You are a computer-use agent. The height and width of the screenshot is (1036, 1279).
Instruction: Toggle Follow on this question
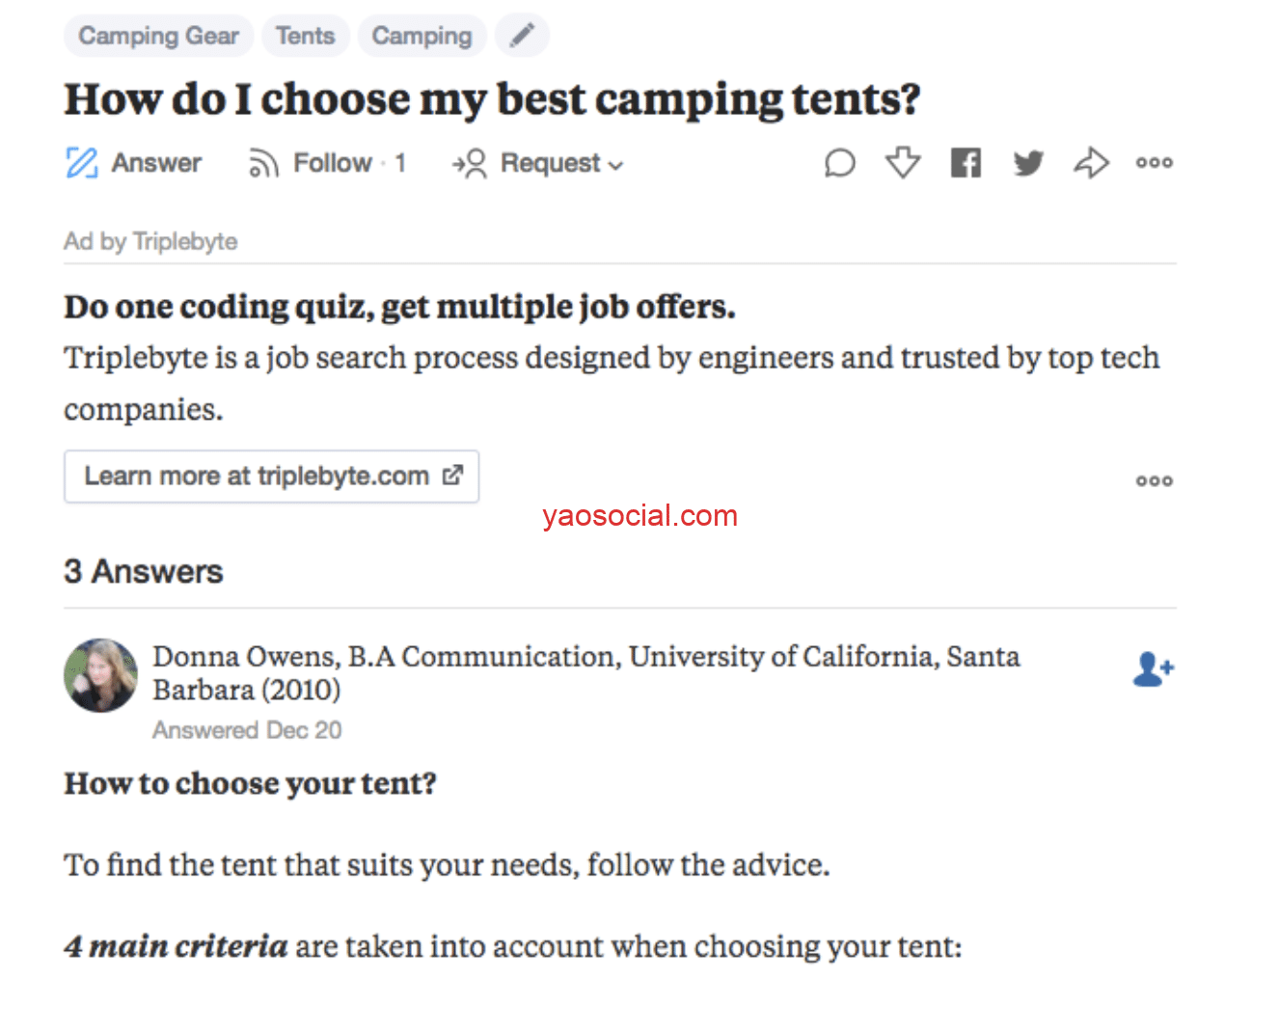327,164
